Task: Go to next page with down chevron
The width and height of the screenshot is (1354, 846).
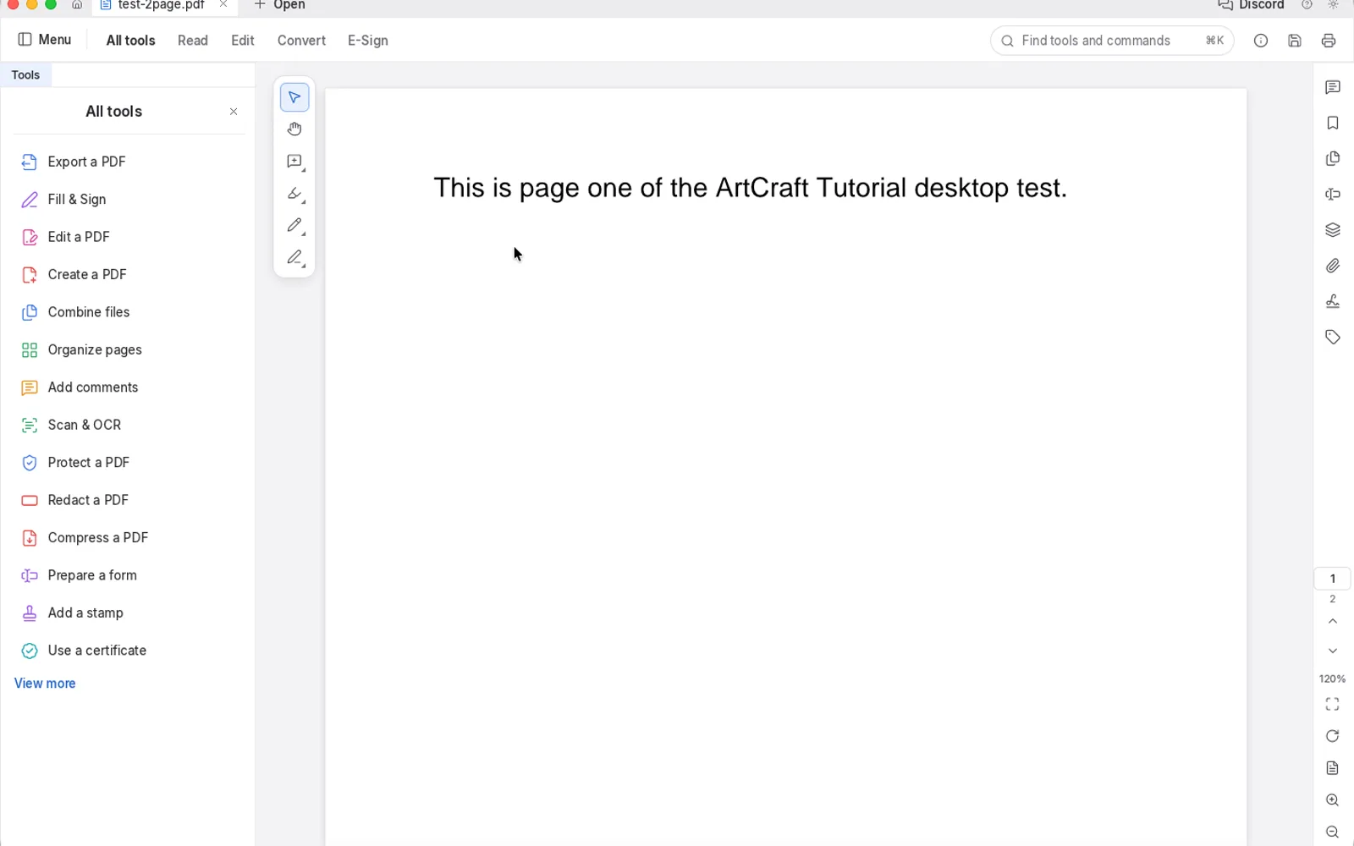Action: click(1332, 651)
